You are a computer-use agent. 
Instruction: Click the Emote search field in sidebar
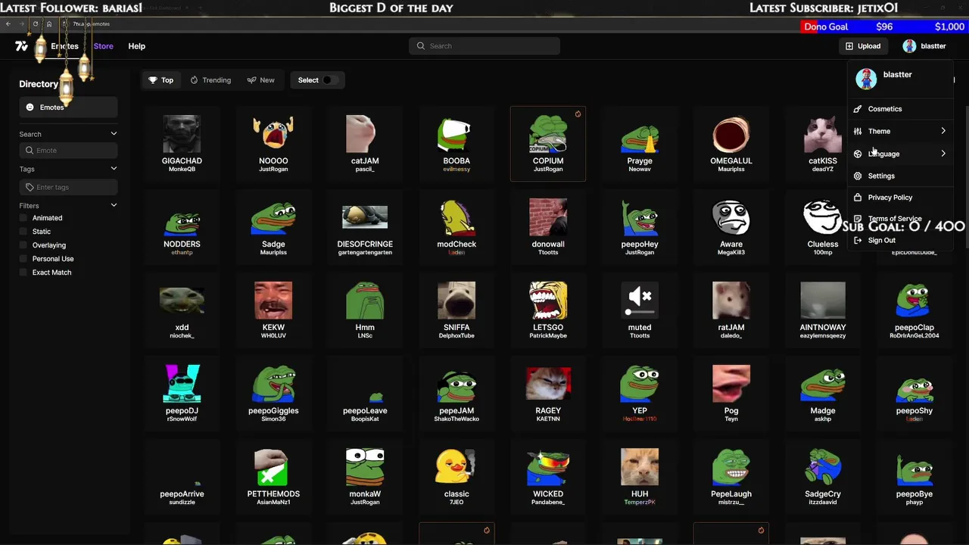(68, 151)
